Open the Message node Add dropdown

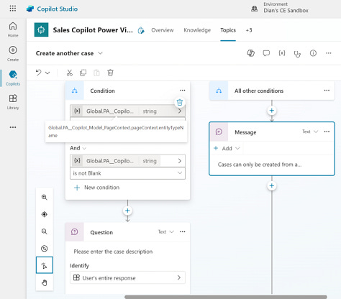(227, 148)
